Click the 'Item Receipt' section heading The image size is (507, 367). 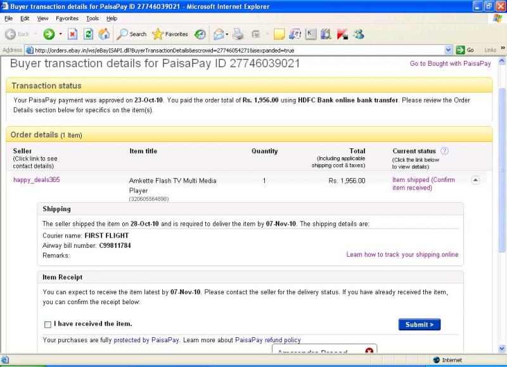(x=62, y=277)
